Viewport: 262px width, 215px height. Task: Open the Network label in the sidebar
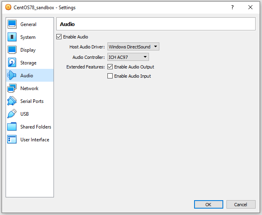(x=30, y=88)
